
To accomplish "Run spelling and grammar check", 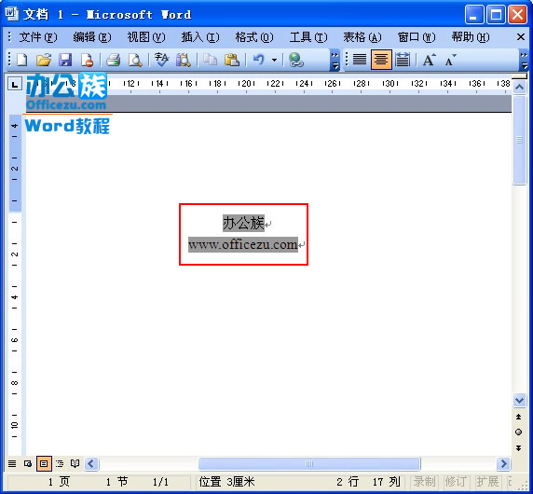I will click(161, 61).
